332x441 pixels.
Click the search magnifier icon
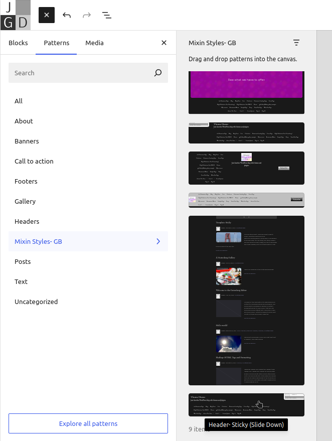tap(158, 73)
